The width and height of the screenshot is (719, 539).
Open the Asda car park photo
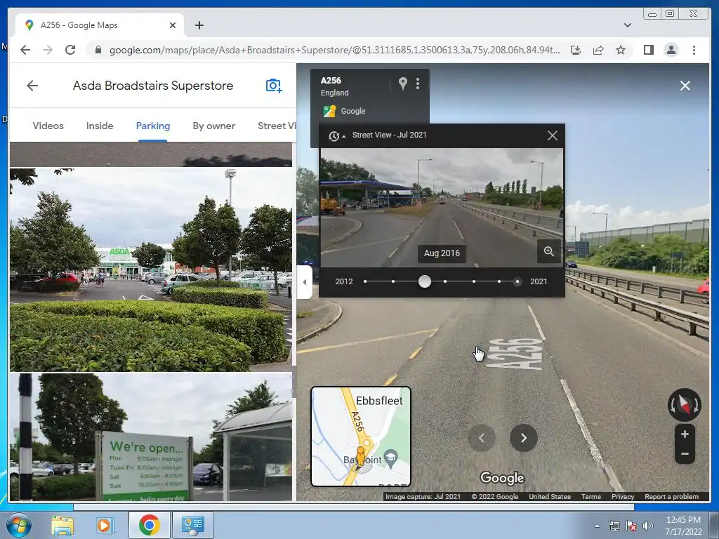coord(151,269)
